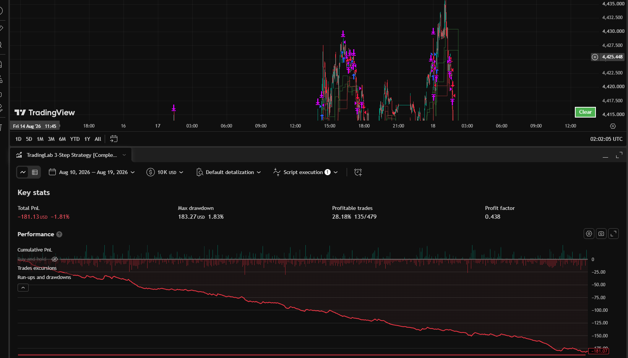The height and width of the screenshot is (358, 628).
Task: Select the 6M time range
Action: pos(62,139)
